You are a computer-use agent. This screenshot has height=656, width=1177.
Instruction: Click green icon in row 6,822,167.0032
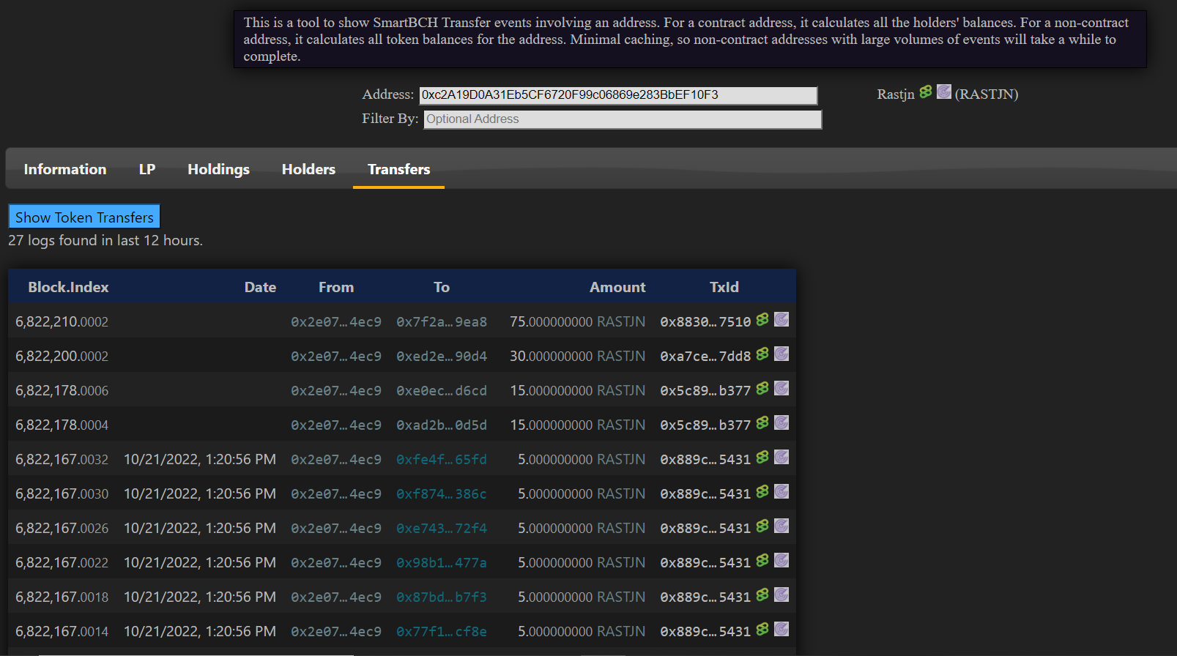pos(762,457)
